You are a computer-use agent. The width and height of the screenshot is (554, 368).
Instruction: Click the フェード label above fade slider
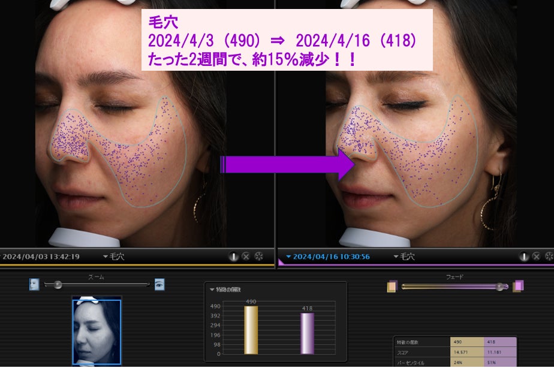pyautogui.click(x=454, y=277)
